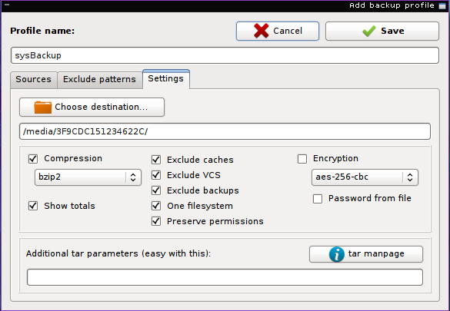Uncheck Exclude caches option

click(156, 160)
